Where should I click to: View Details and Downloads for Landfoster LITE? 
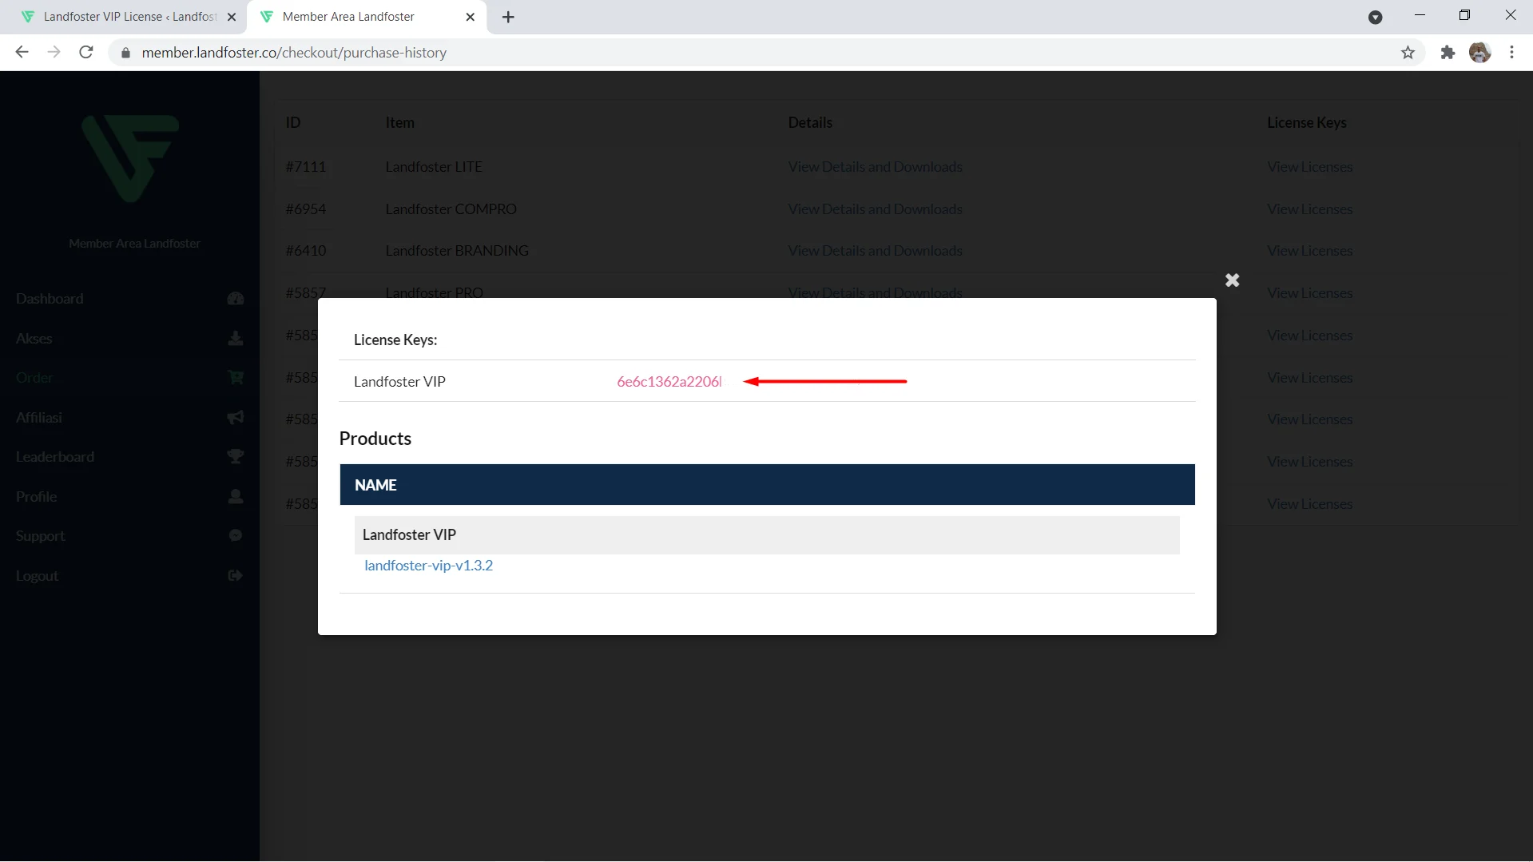pos(875,166)
